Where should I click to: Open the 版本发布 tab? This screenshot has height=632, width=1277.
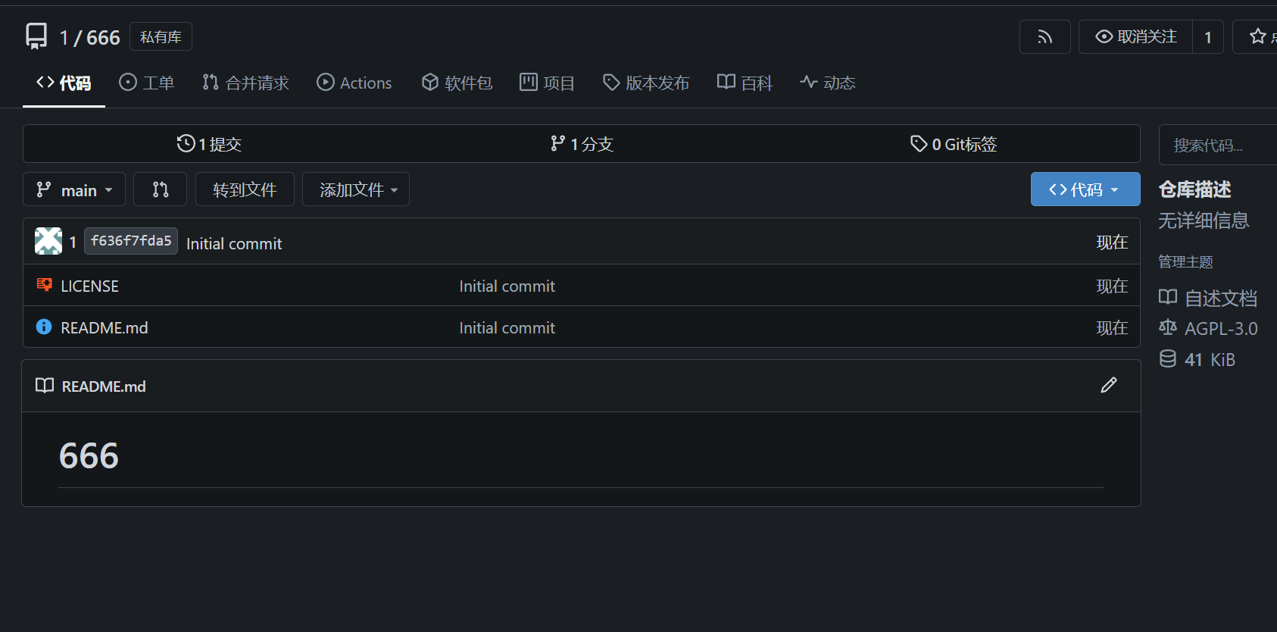coord(646,83)
